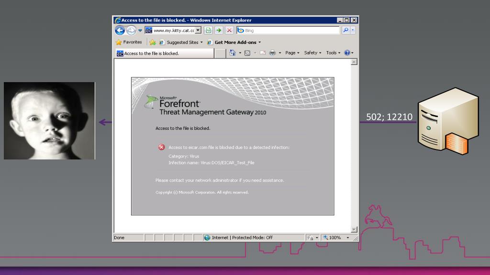The height and width of the screenshot is (275, 490).
Task: Click the 'Done' status bar text
Action: tap(119, 238)
